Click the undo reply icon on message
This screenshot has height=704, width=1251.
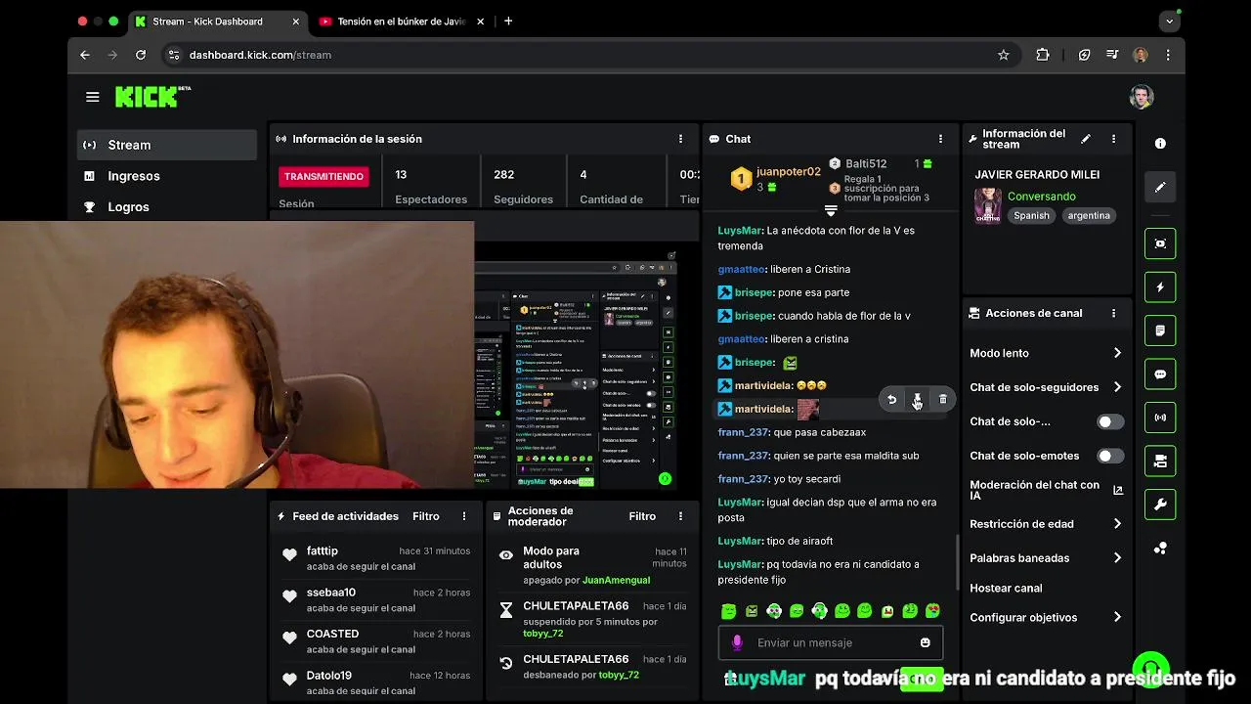click(891, 399)
